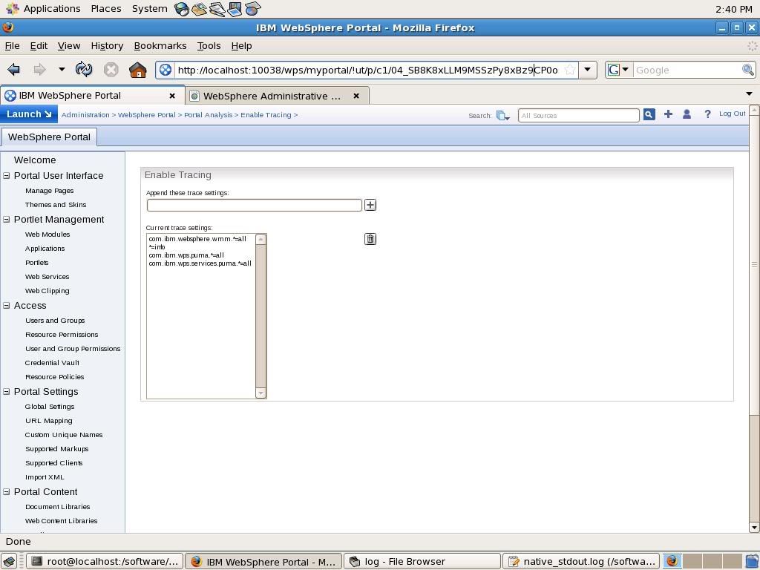Launch the third top panel shortcut icon
This screenshot has height=570, width=760.
[217, 9]
